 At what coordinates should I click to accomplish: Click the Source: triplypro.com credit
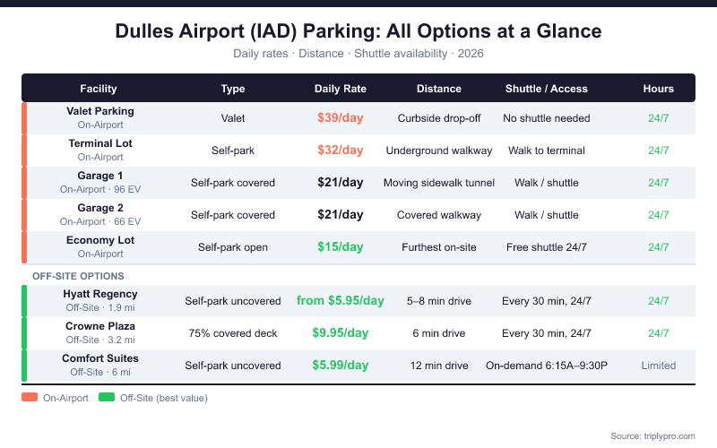652,435
